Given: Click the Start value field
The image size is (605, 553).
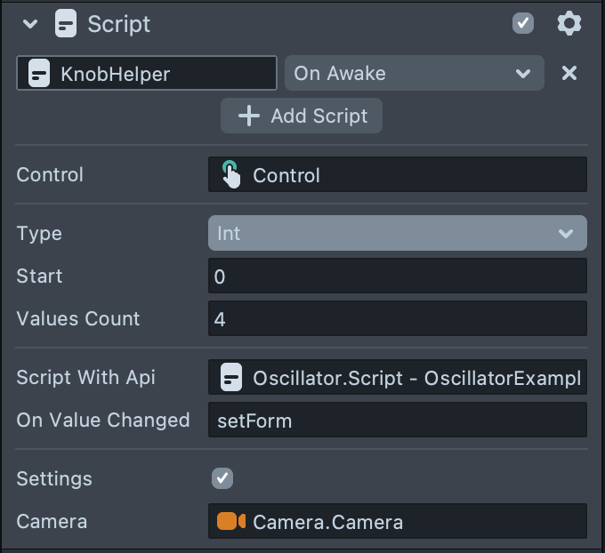Looking at the screenshot, I should [397, 276].
